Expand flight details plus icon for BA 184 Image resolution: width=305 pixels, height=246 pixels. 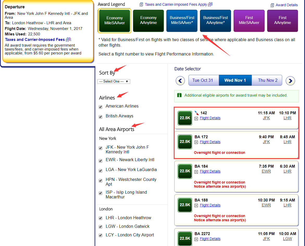pos(196,172)
